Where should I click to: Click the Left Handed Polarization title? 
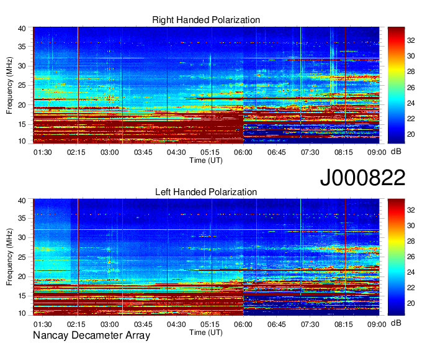206,192
